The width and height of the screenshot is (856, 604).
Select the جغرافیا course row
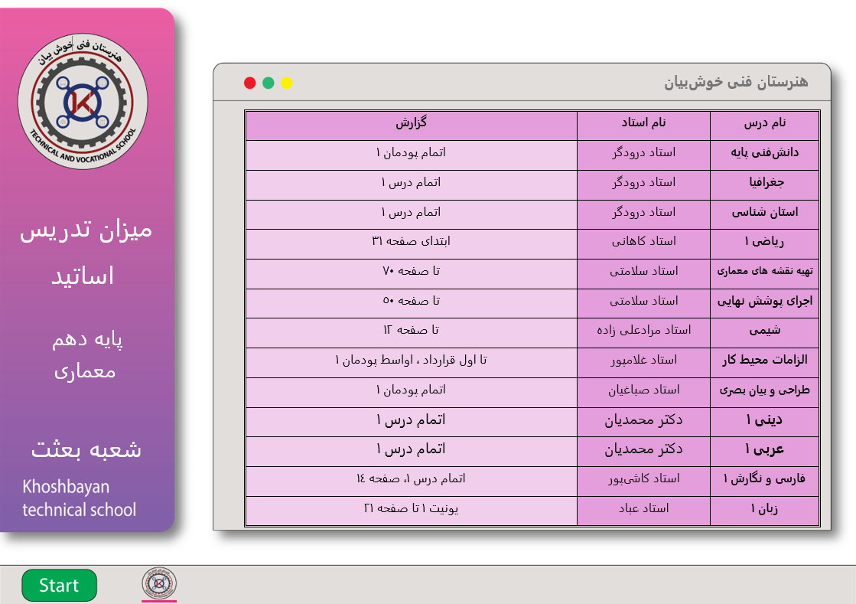coord(764,183)
